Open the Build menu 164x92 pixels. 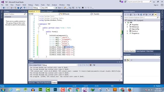pyautogui.click(x=24, y=5)
